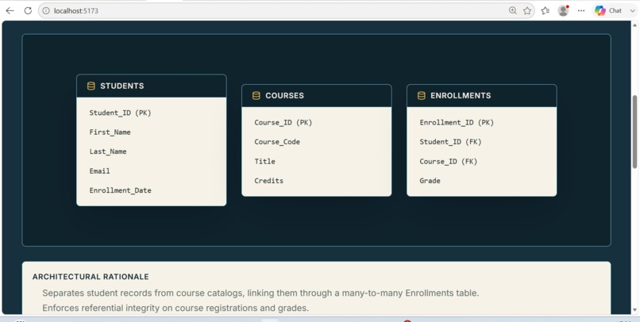Viewport: 640px width, 322px height.
Task: View site information icon in address bar
Action: (46, 11)
